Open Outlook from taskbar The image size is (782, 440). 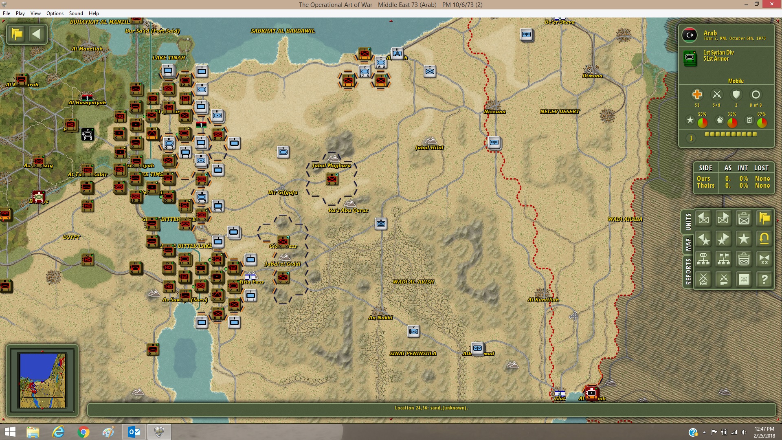point(134,432)
